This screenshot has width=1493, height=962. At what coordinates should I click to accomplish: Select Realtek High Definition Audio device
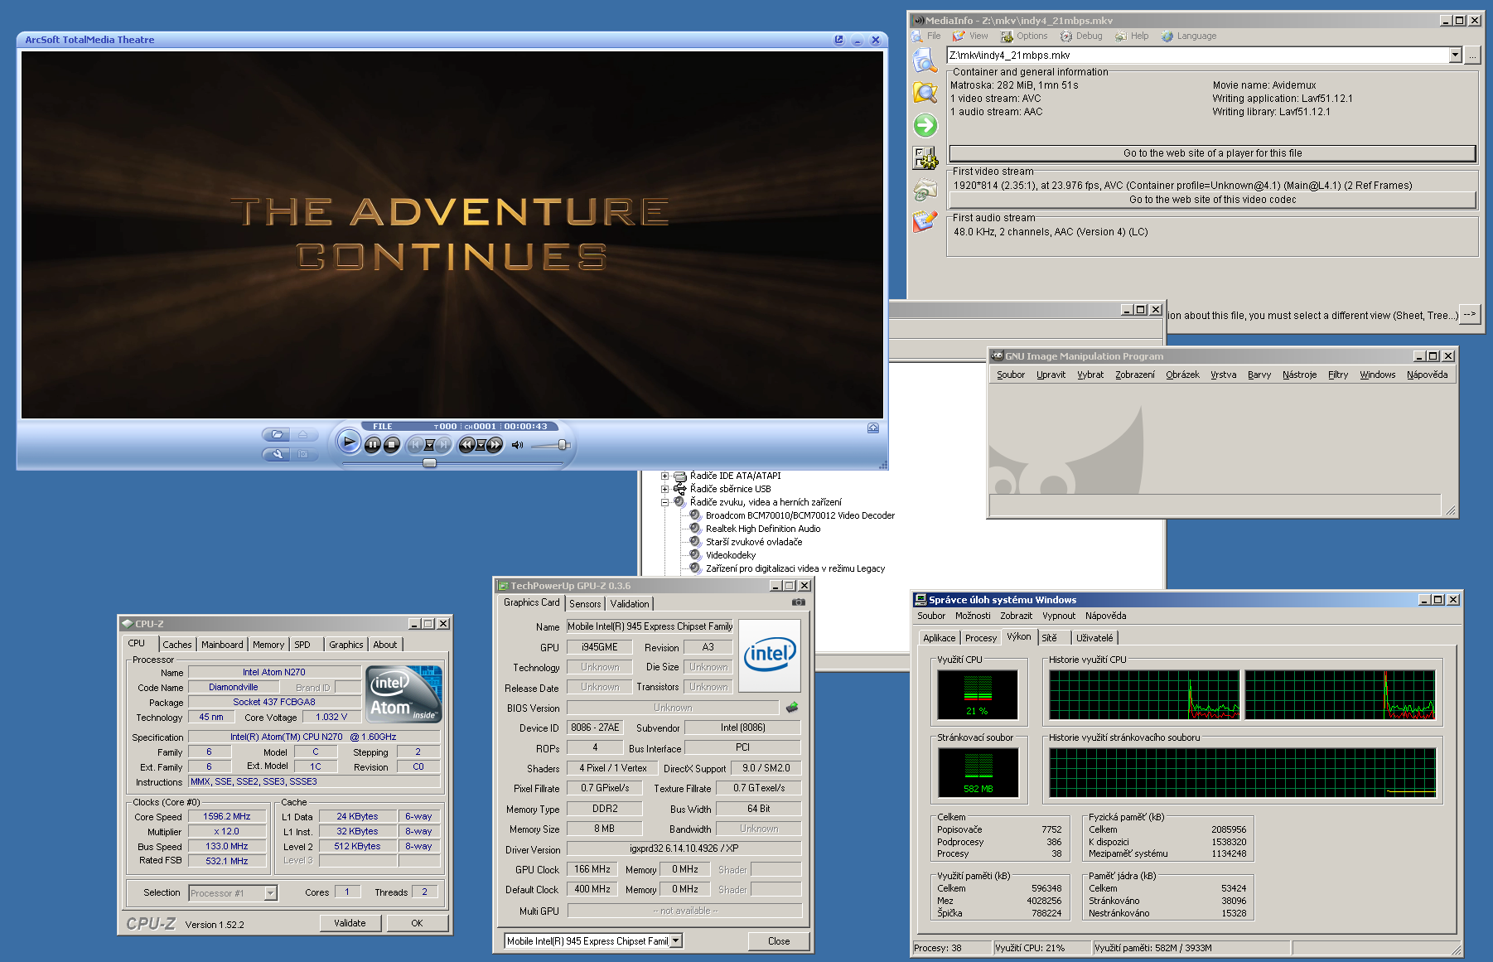[762, 529]
